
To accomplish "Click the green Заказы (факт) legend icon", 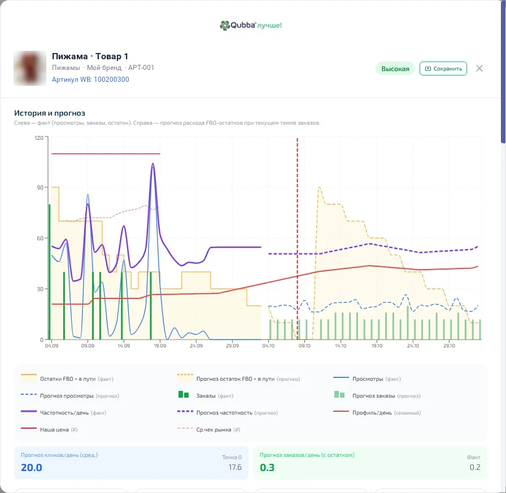I will [184, 395].
